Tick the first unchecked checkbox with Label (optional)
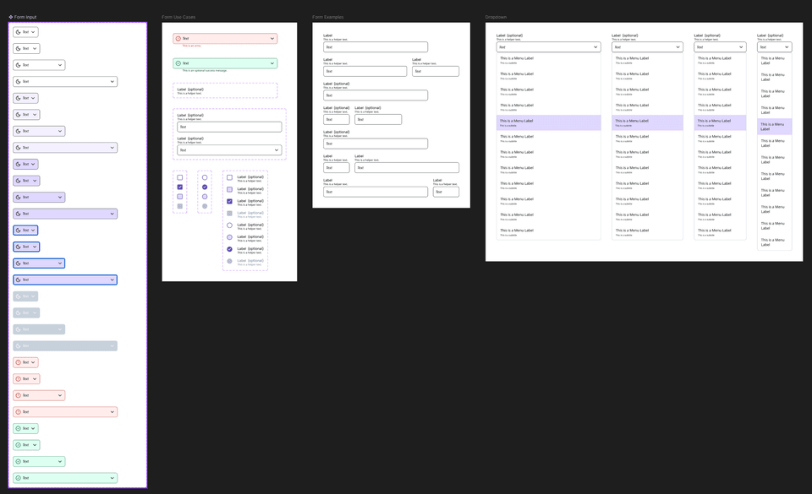812x494 pixels. [x=229, y=177]
